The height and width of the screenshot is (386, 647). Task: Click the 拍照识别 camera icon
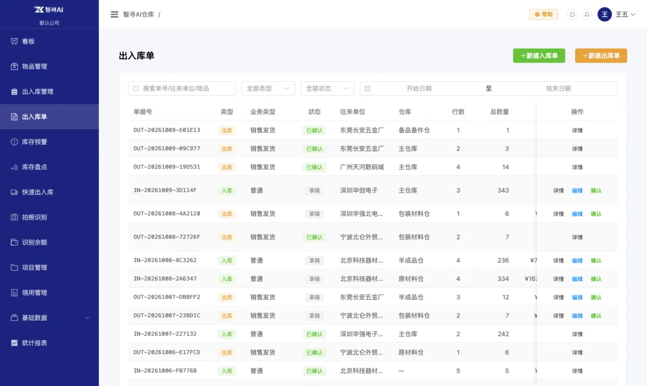coord(15,217)
